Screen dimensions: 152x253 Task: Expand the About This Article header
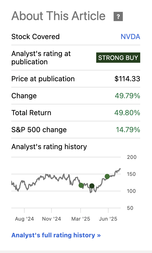point(58,16)
